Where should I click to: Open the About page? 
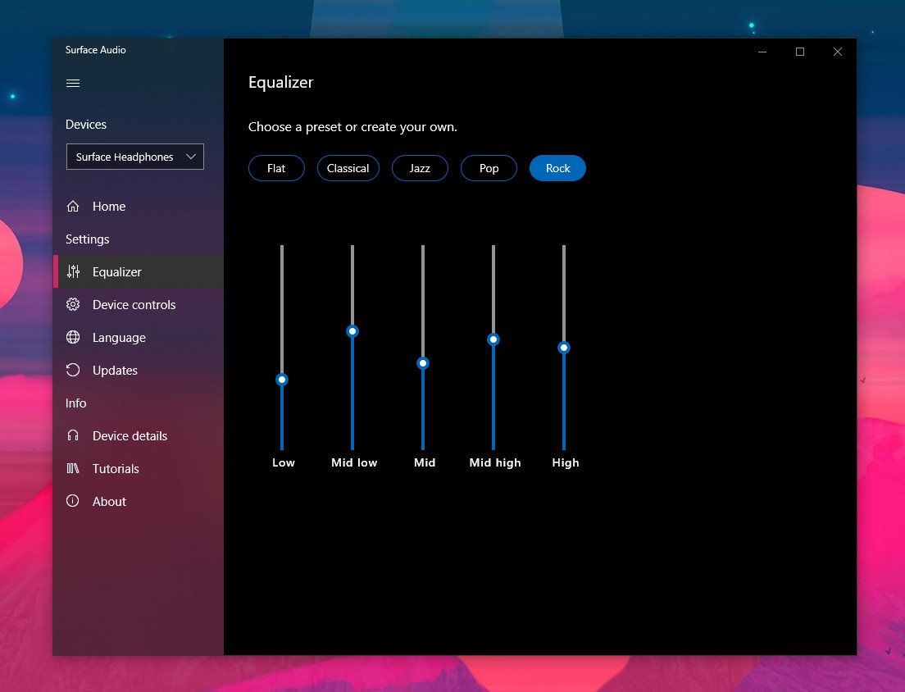pyautogui.click(x=139, y=501)
